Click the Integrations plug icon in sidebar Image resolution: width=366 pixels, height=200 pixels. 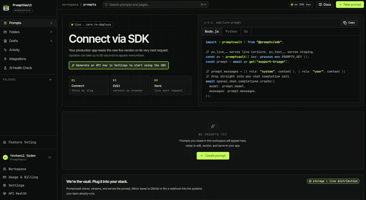coord(5,59)
